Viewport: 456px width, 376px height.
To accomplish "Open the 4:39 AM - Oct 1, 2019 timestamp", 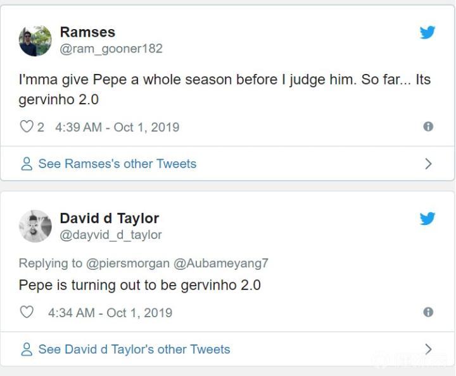I will coord(117,127).
